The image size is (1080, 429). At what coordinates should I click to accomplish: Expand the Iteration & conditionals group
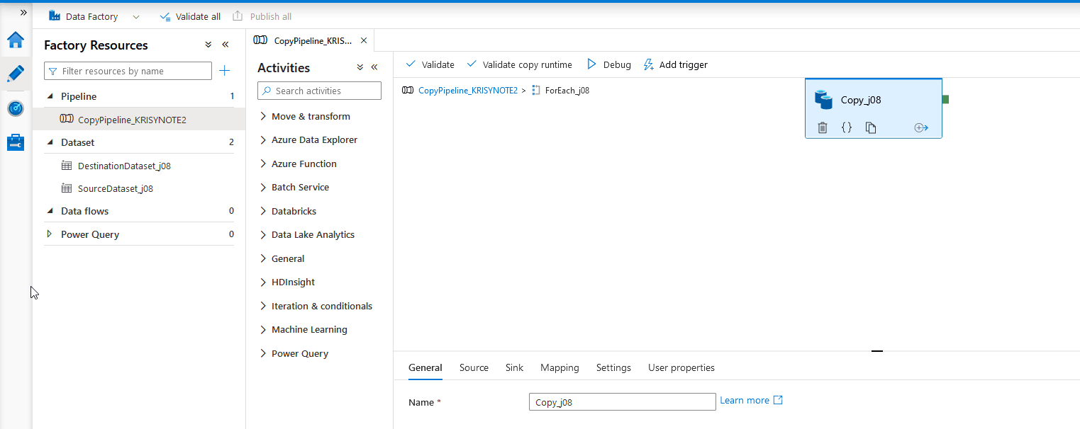[321, 306]
